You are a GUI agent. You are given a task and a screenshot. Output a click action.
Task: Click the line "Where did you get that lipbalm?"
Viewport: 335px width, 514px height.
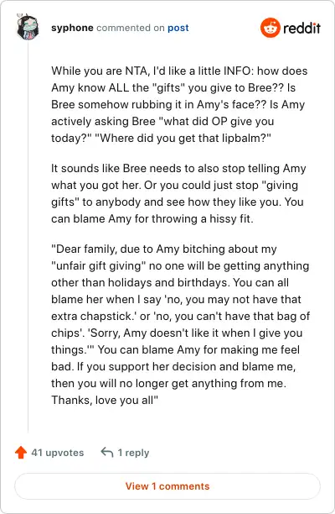183,138
